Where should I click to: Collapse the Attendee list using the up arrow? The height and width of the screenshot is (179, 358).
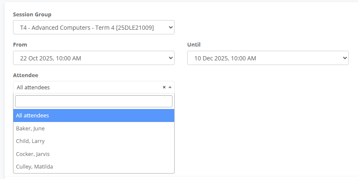170,87
